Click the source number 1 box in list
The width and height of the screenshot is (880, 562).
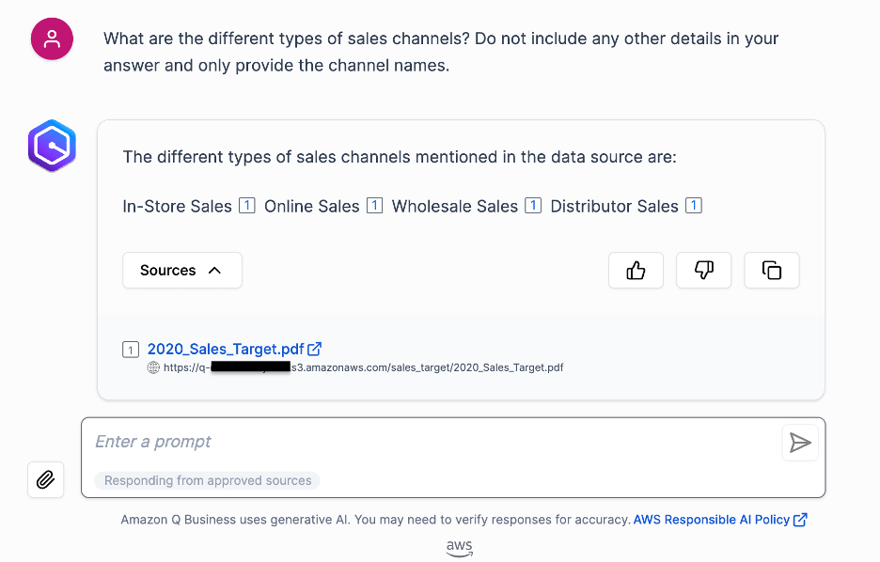131,350
